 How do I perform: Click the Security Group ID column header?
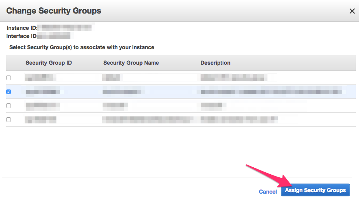(x=49, y=63)
